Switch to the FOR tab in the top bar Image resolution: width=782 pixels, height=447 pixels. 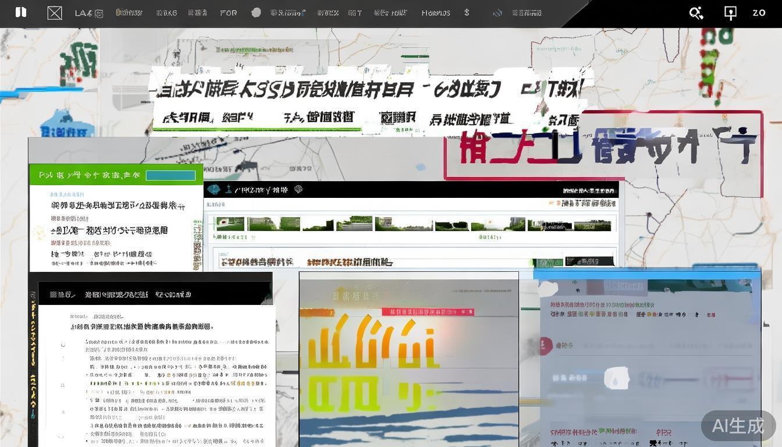coord(228,12)
